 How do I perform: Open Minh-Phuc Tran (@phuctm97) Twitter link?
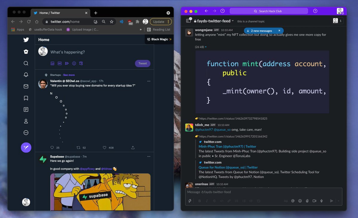pyautogui.click(x=227, y=146)
